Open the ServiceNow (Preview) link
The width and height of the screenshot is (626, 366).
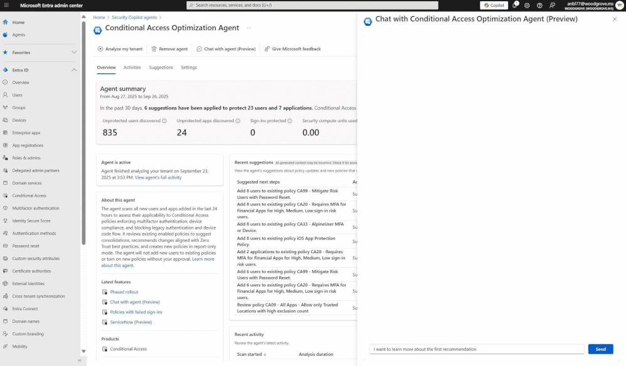131,322
